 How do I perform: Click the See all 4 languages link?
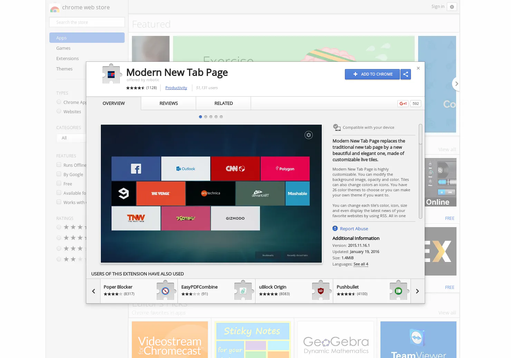(361, 264)
